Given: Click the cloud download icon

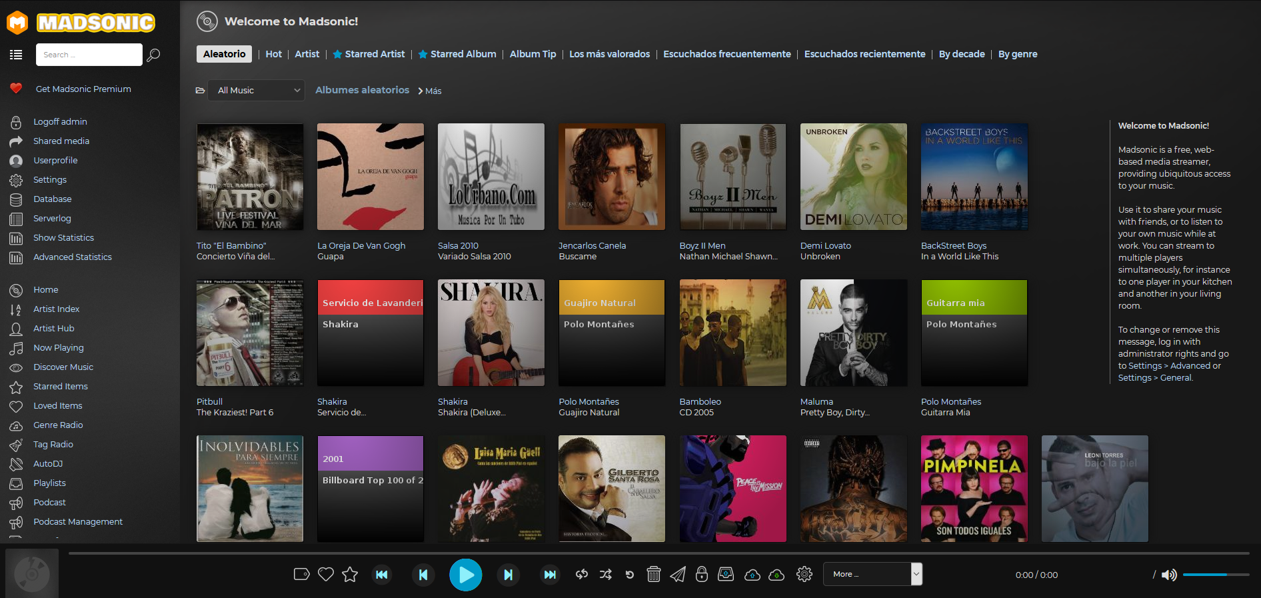Looking at the screenshot, I should [x=776, y=575].
